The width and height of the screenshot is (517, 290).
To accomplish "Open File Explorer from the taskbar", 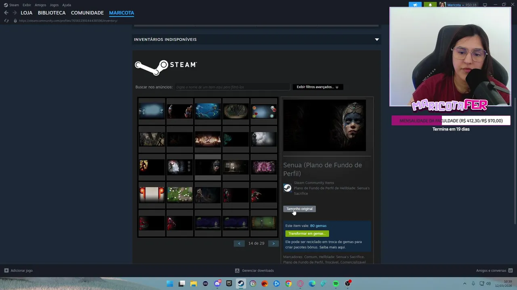I will click(193, 284).
